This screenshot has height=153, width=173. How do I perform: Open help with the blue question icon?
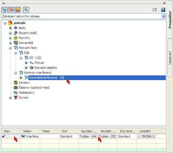pyautogui.click(x=163, y=10)
